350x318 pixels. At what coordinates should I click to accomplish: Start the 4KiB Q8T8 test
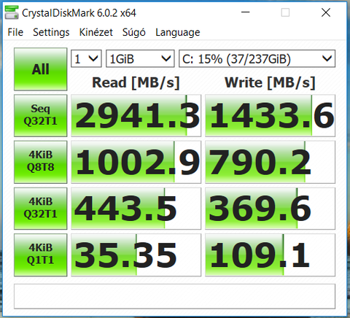[41, 162]
